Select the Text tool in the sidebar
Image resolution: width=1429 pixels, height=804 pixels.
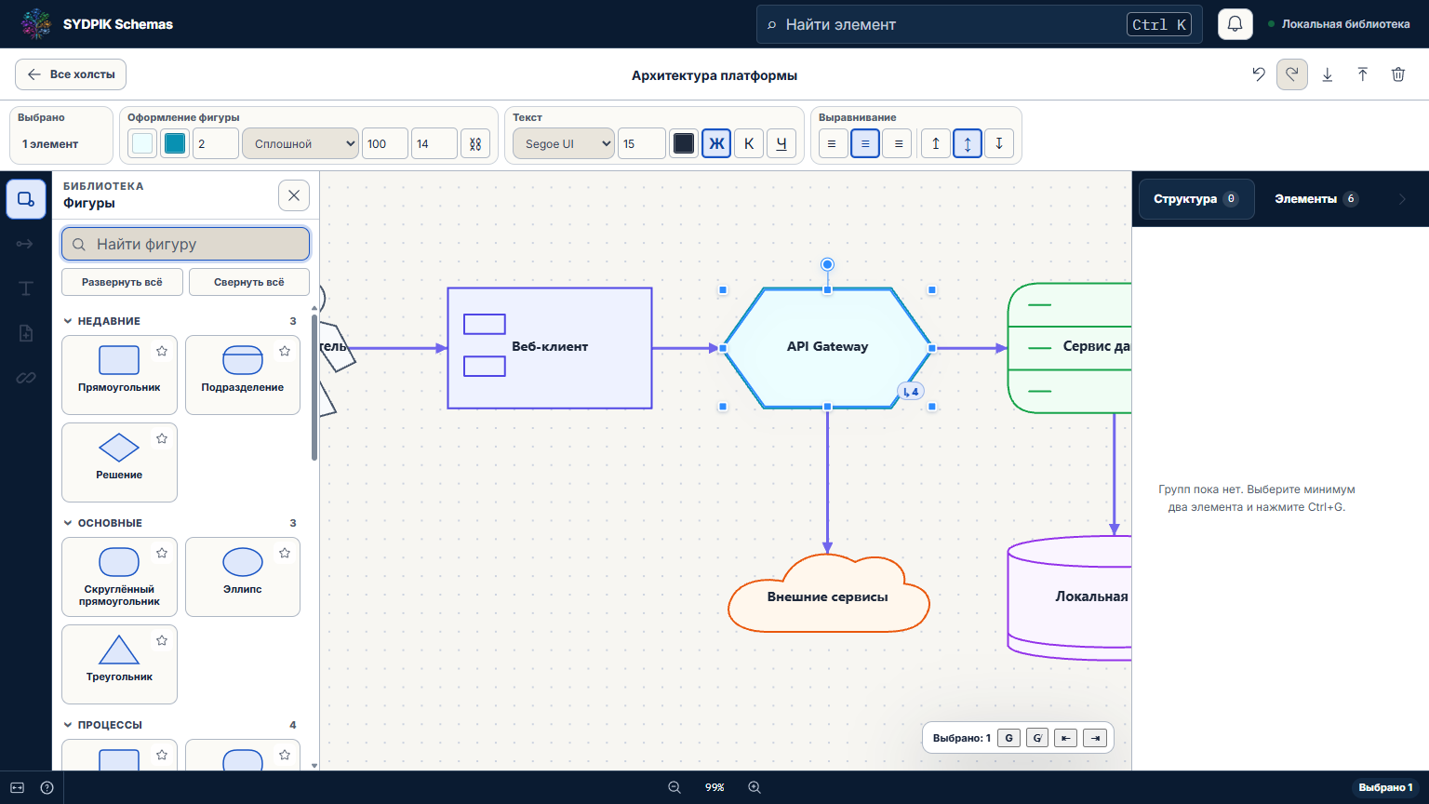click(26, 288)
